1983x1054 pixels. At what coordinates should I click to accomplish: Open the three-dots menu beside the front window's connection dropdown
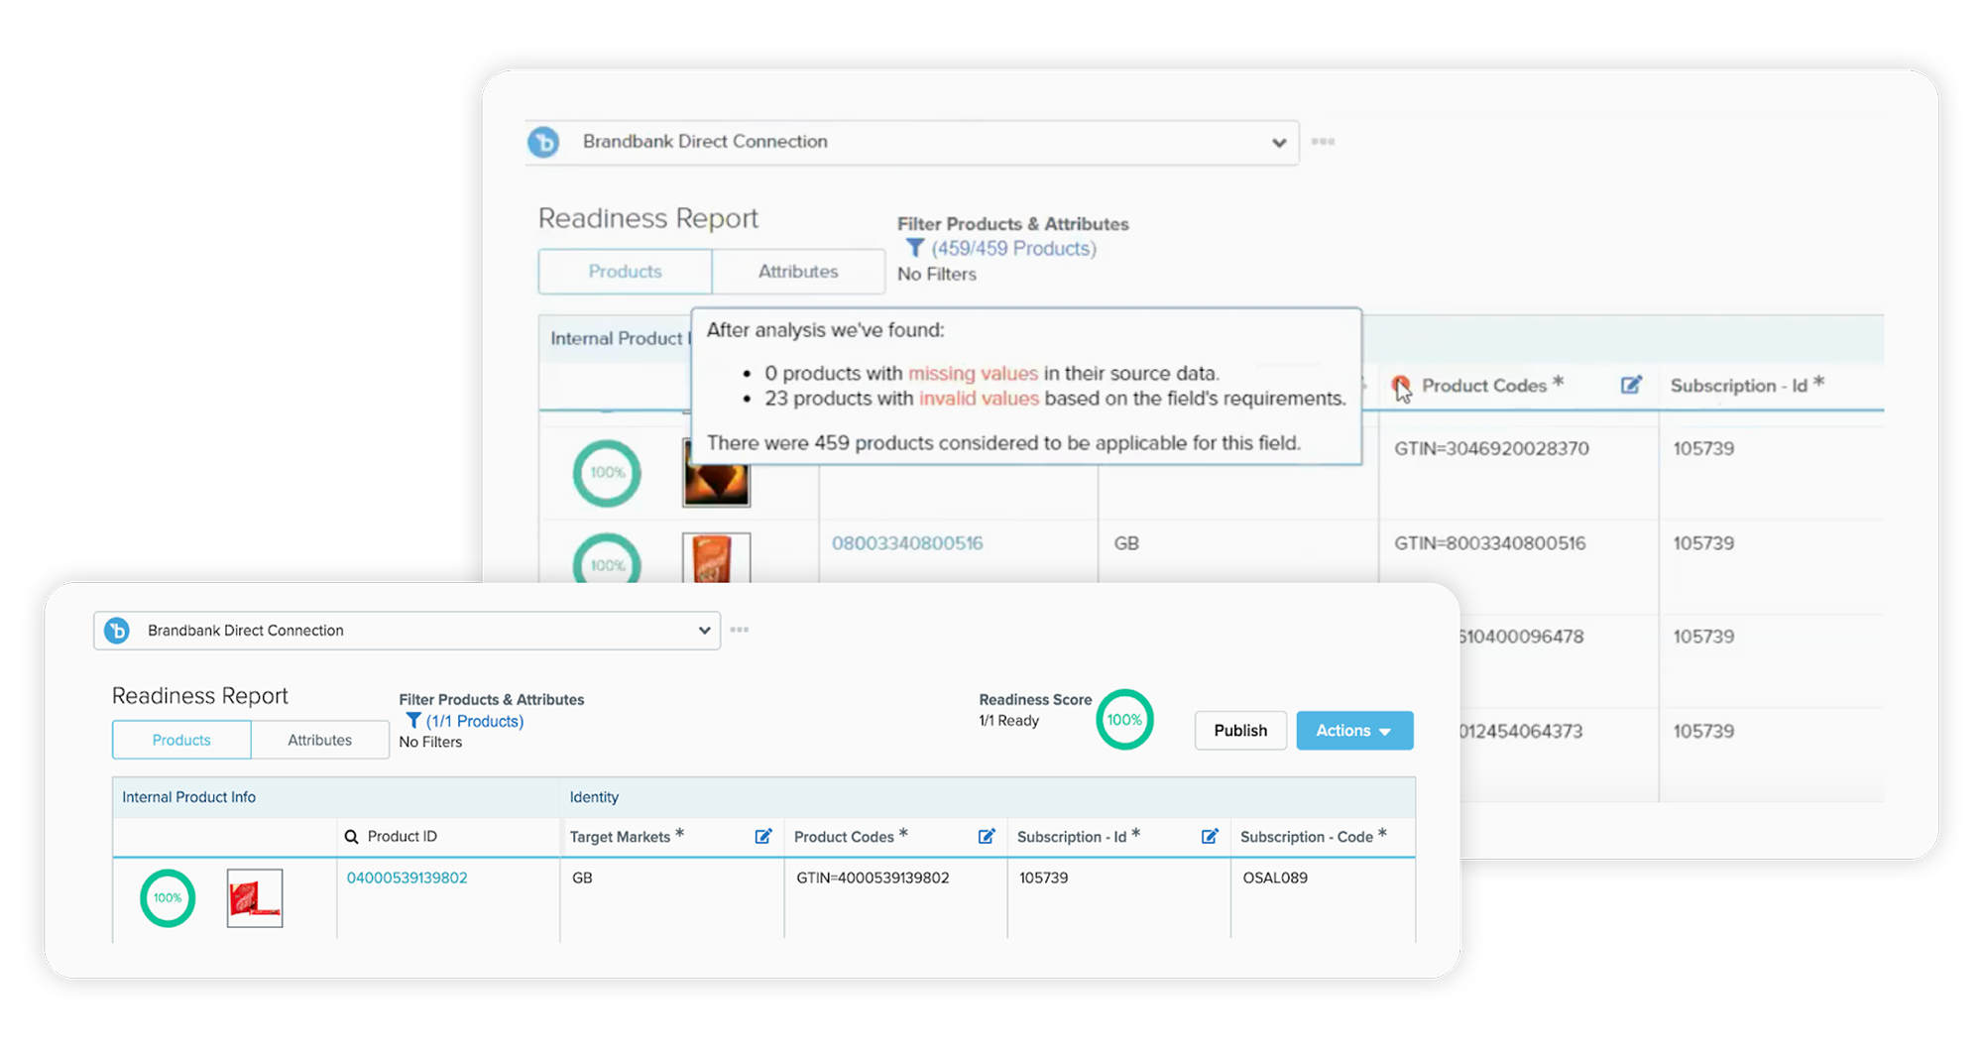740,630
